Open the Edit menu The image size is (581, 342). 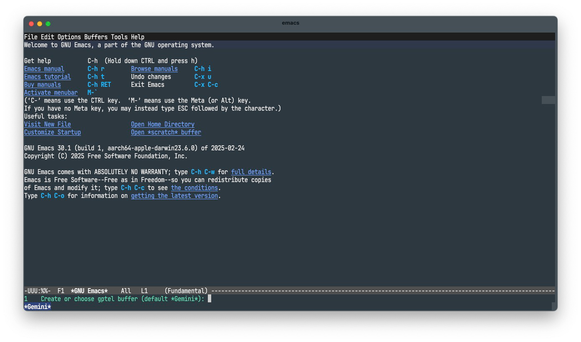pos(48,37)
